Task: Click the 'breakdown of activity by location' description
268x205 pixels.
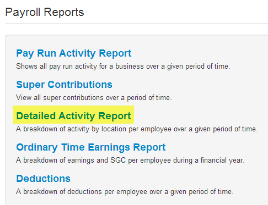Action: [137, 129]
